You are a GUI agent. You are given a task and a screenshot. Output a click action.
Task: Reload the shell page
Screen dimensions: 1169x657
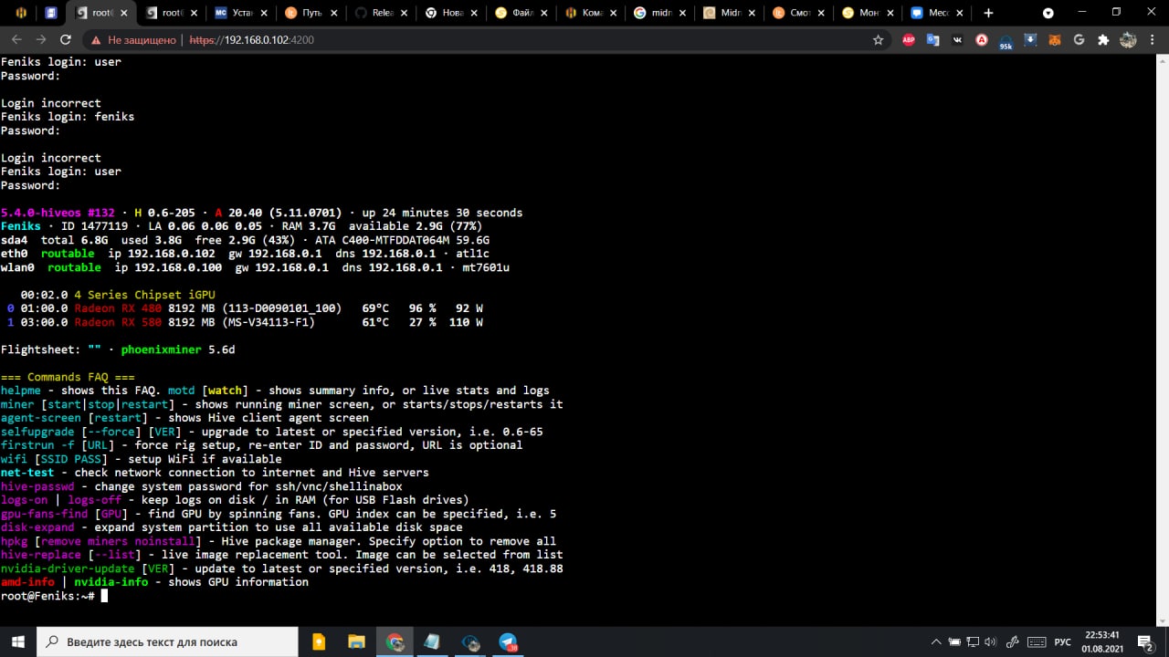click(66, 40)
